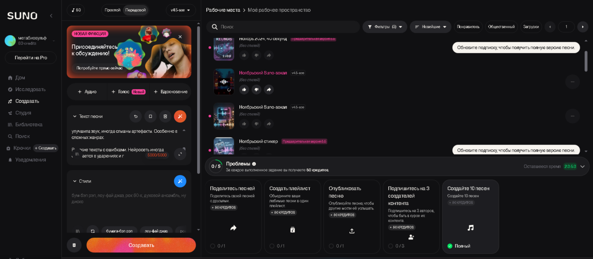Click the Перейти на Pro button

31,57
